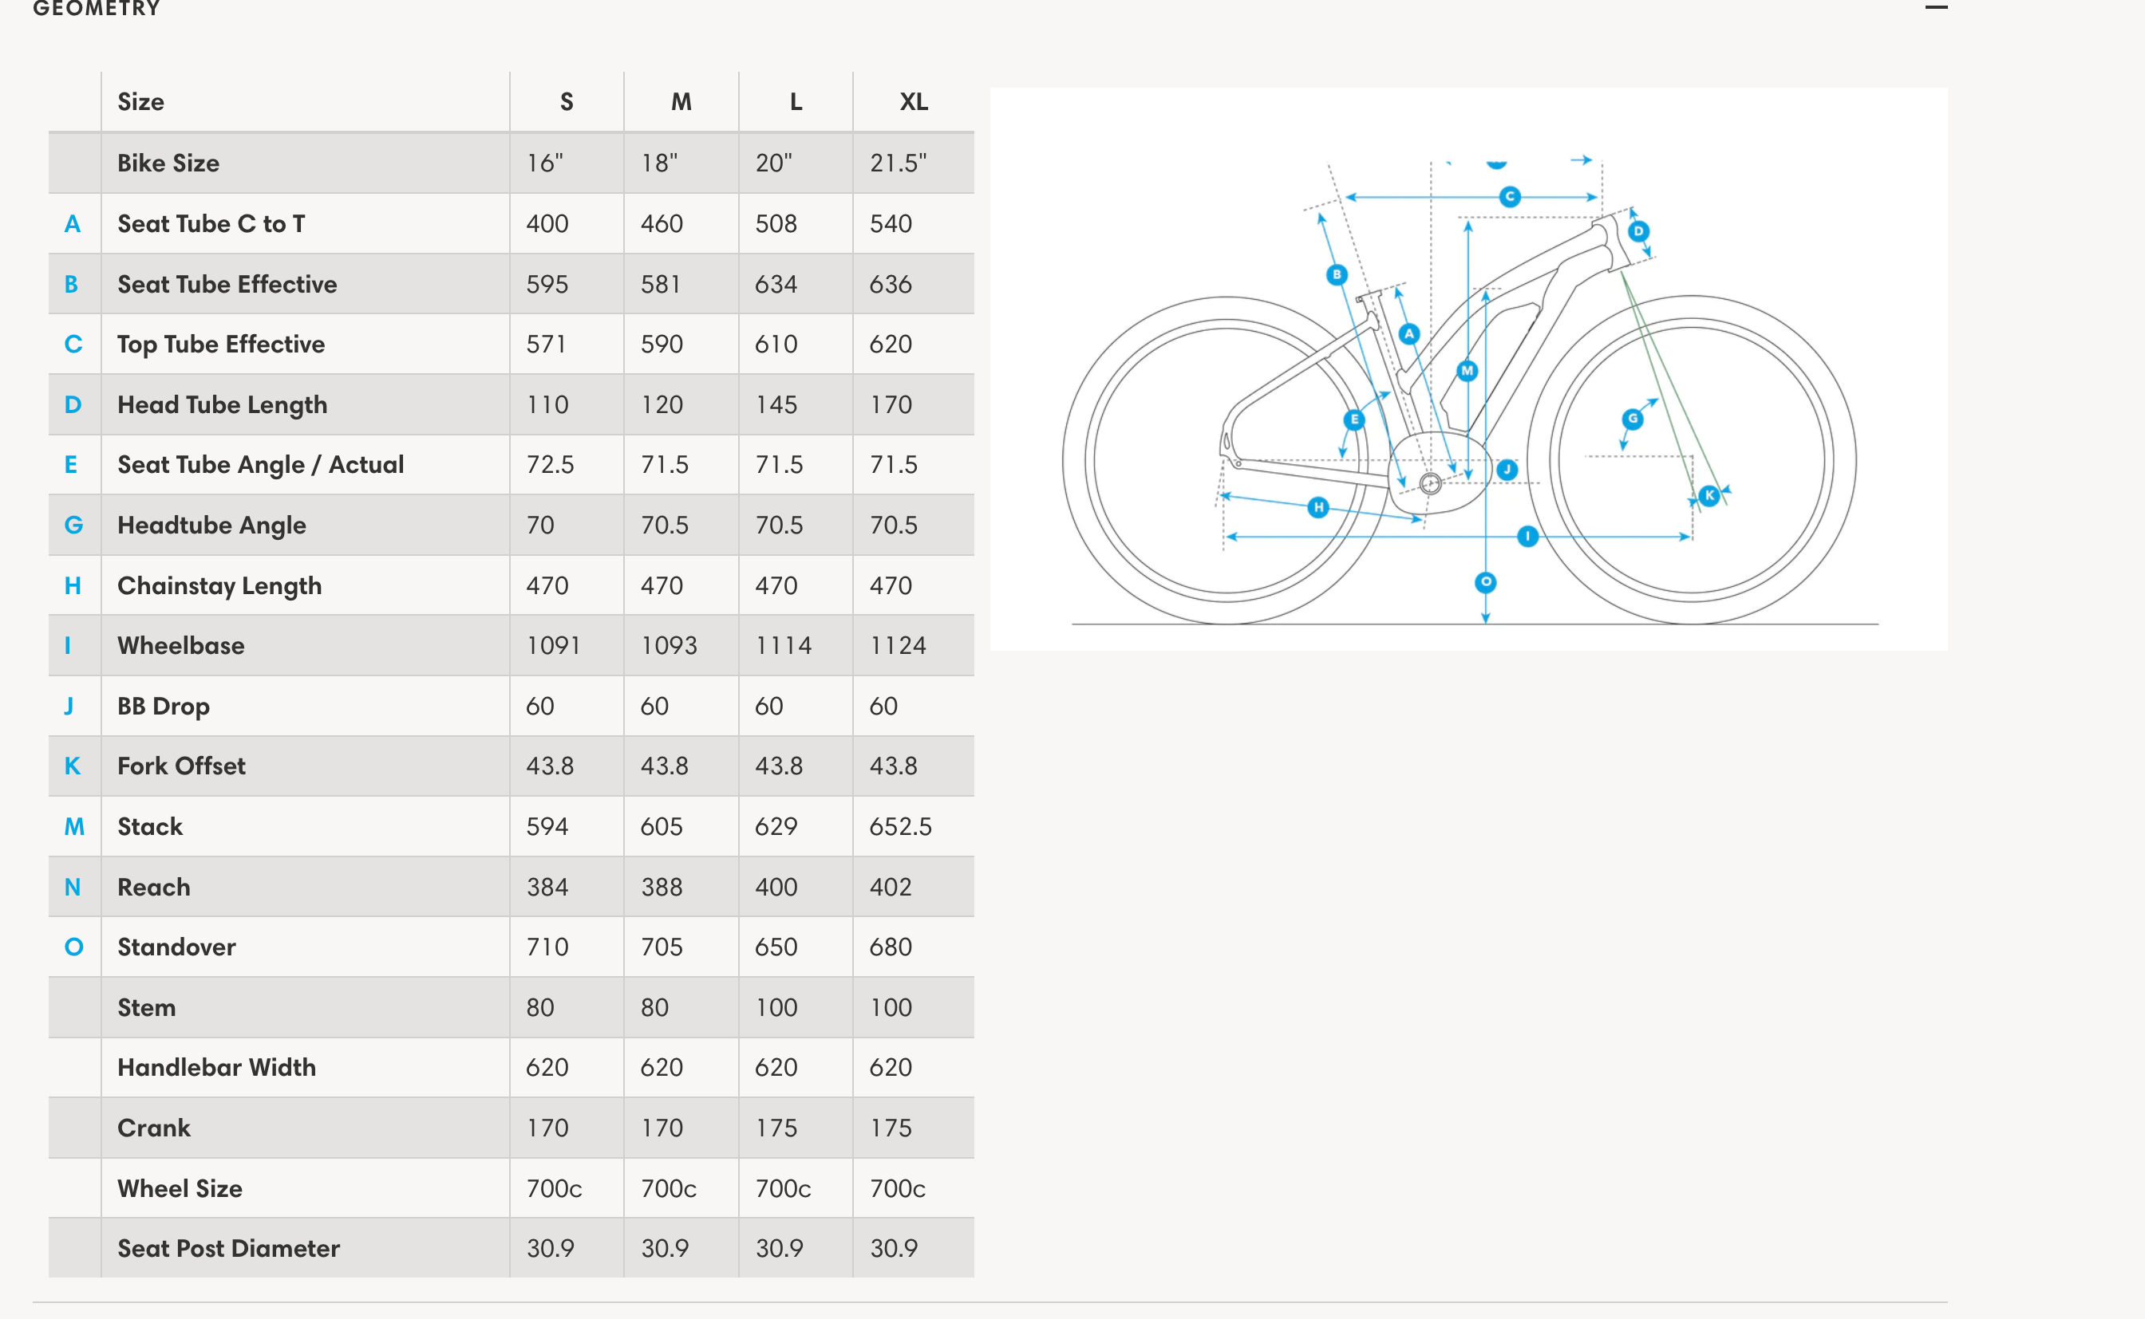
Task: Click the D head tube marker on diagram
Action: point(1638,231)
